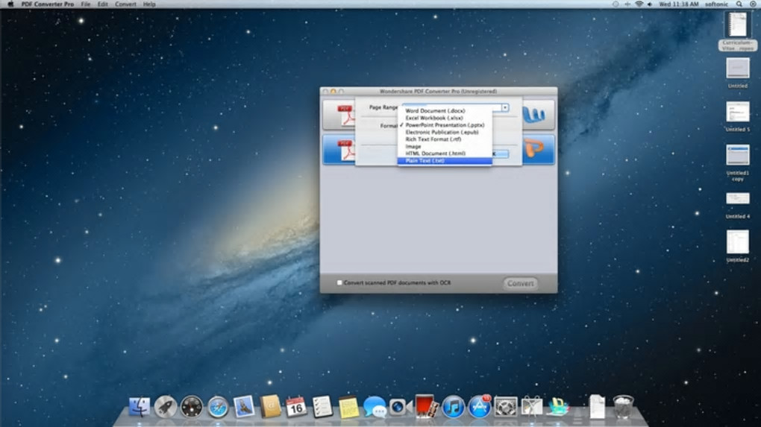Screen dimensions: 761x427
Task: Open Contacts address book in Dock
Action: 270,407
